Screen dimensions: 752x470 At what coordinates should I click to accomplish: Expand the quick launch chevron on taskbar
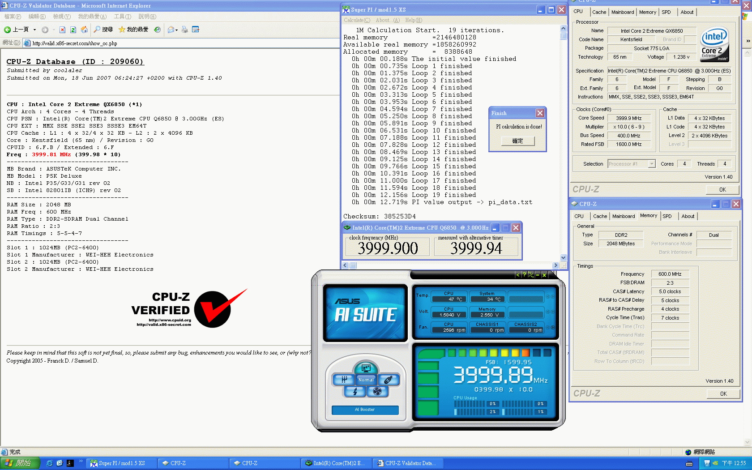[x=81, y=461]
